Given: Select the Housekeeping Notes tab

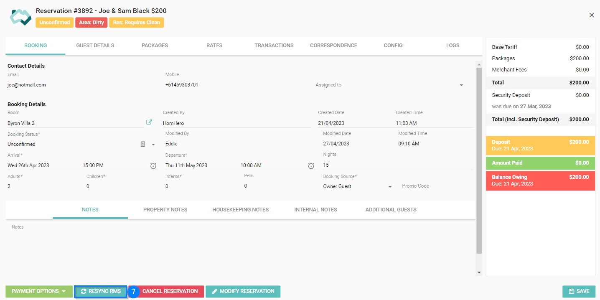Looking at the screenshot, I should click(240, 210).
